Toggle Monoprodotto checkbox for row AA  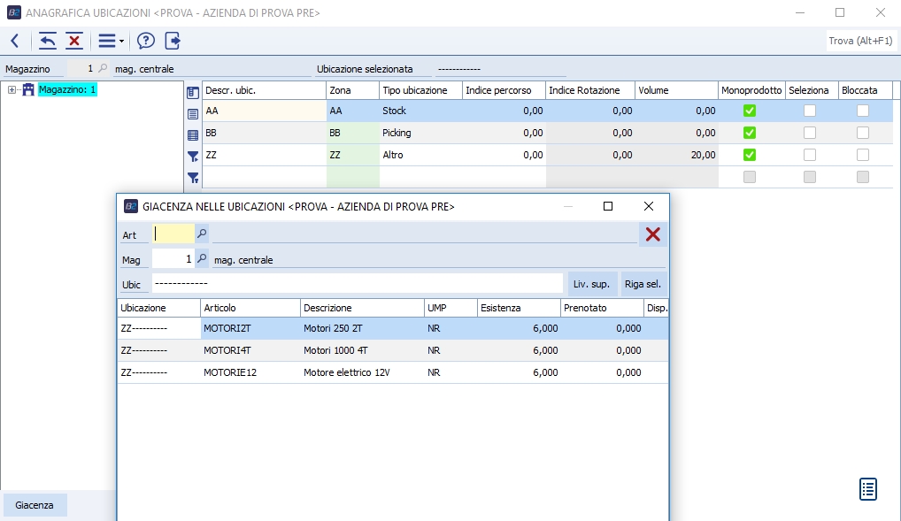(750, 111)
